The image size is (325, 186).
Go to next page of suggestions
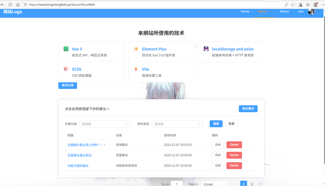[260, 184]
